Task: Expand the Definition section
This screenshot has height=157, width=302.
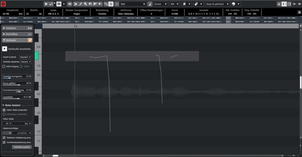Action: [x=4, y=28]
